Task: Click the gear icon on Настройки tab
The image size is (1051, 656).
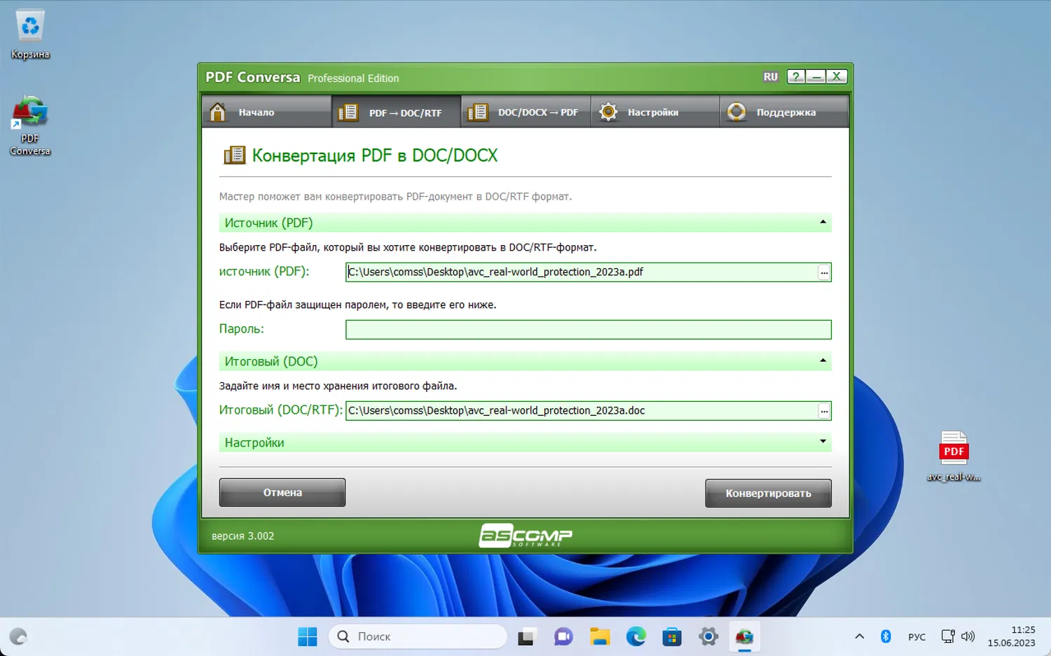Action: 608,112
